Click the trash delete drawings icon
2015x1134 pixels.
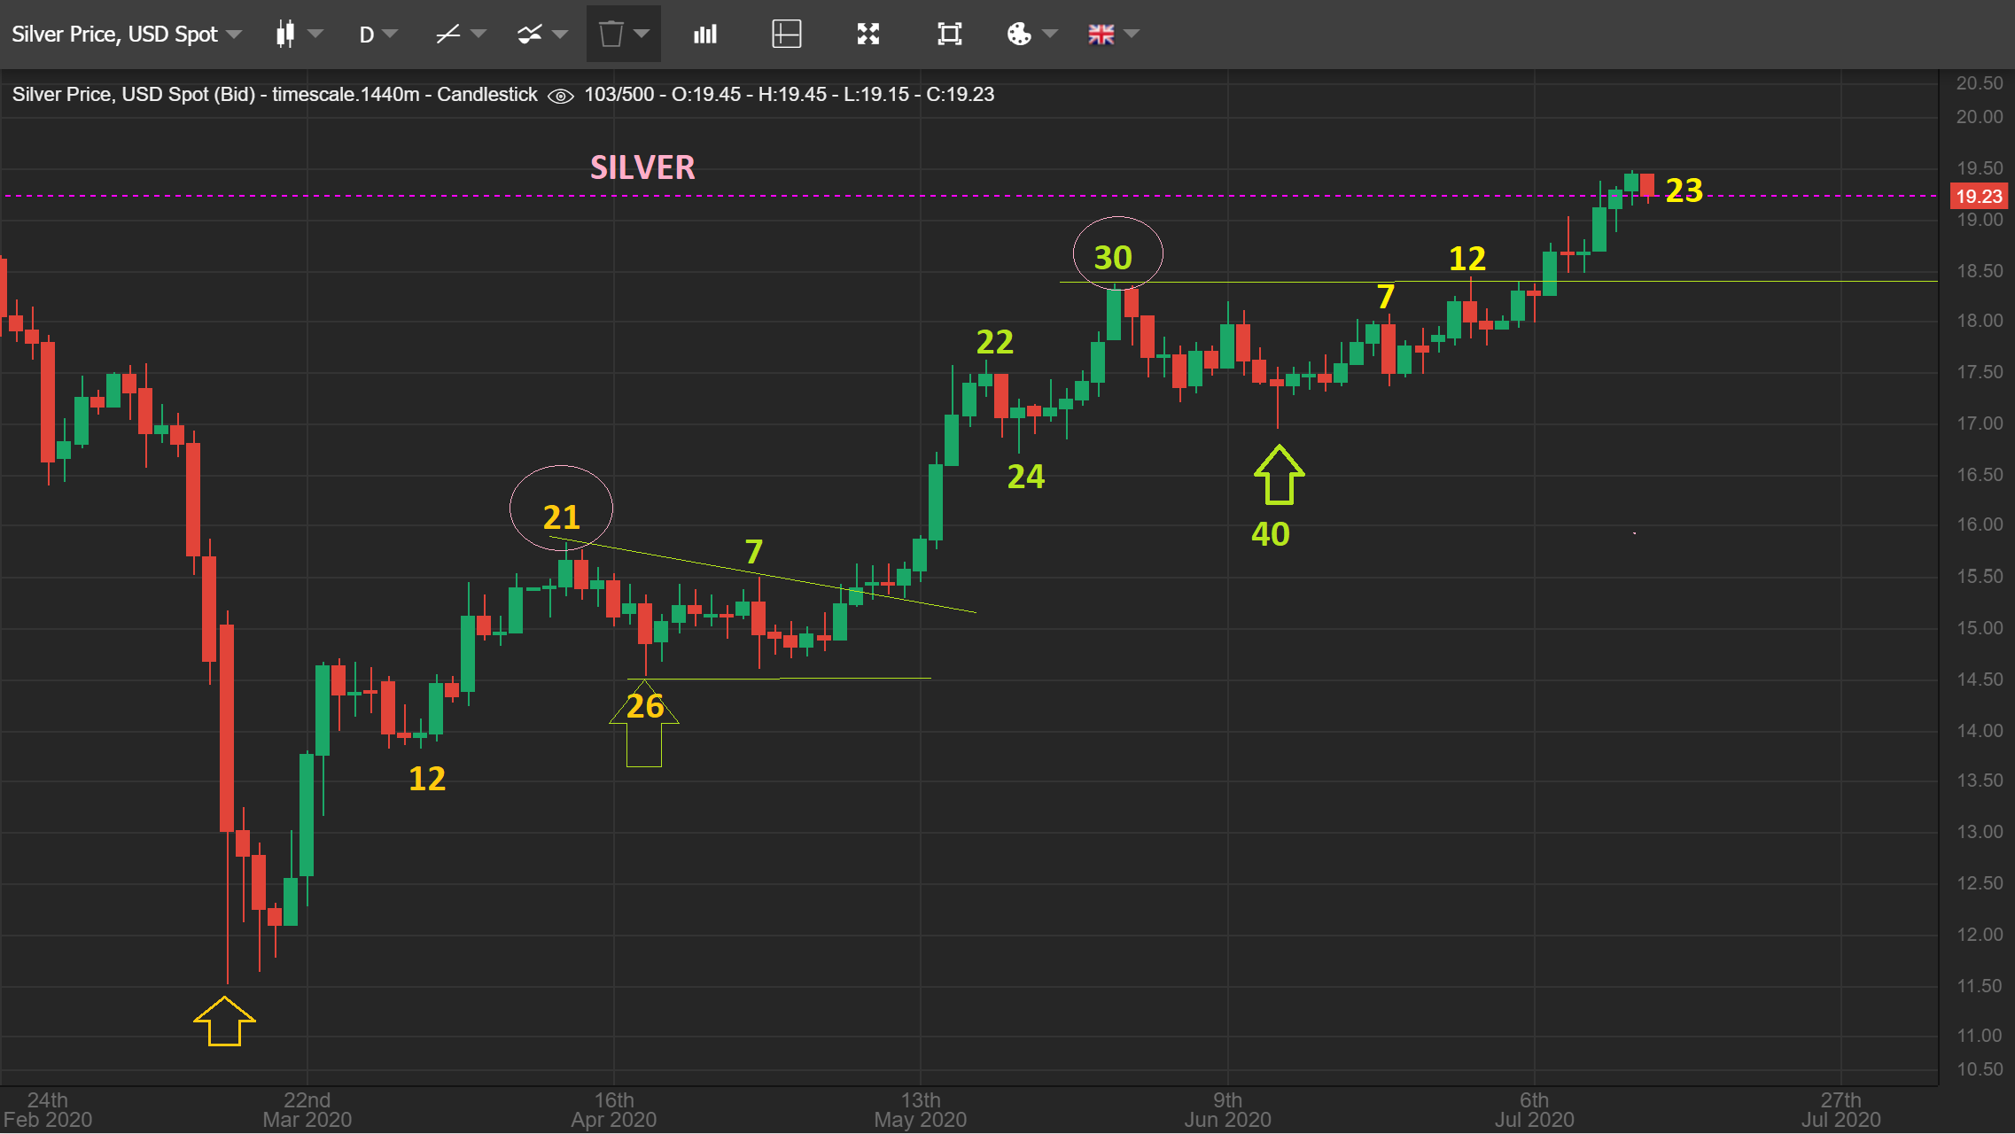click(611, 35)
